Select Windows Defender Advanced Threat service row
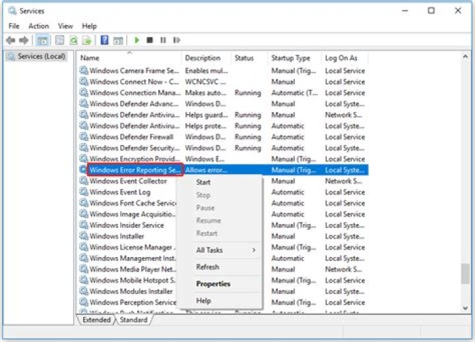475x342 pixels. [x=224, y=103]
